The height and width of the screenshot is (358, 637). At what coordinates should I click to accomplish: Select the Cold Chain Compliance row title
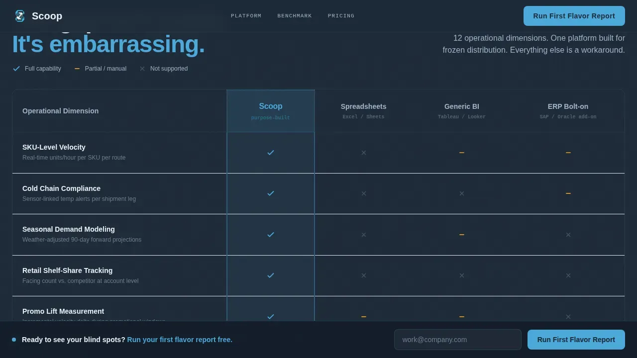[x=61, y=188]
